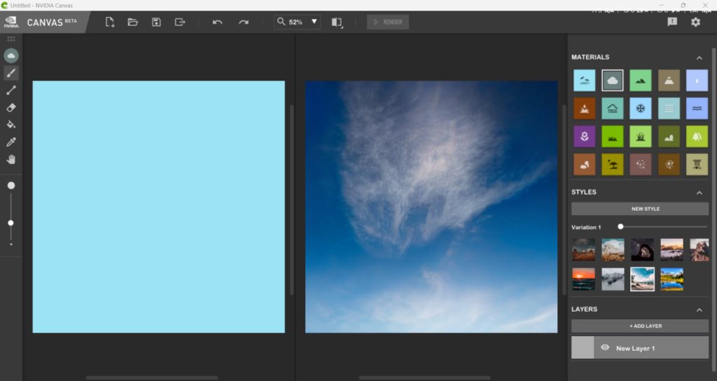Choose the Snow material
Image resolution: width=717 pixels, height=381 pixels.
point(641,109)
